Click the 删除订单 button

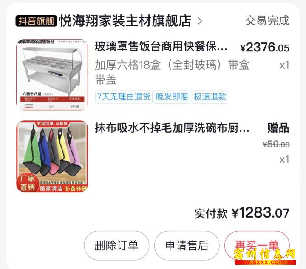coord(116,245)
